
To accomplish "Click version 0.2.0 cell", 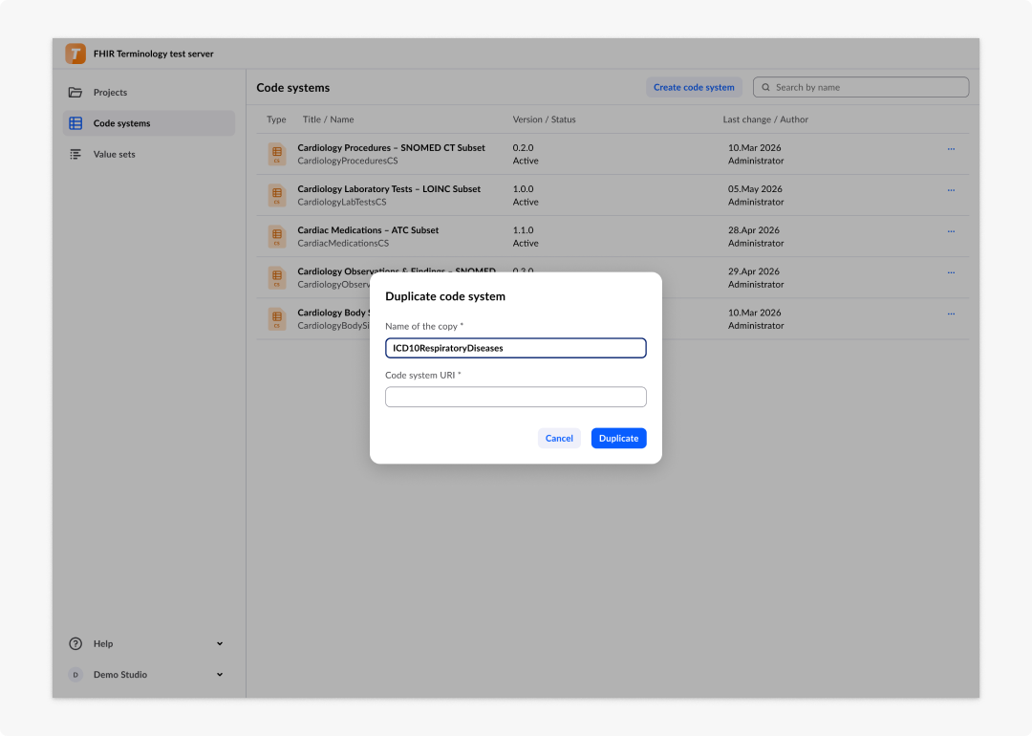I will (524, 147).
